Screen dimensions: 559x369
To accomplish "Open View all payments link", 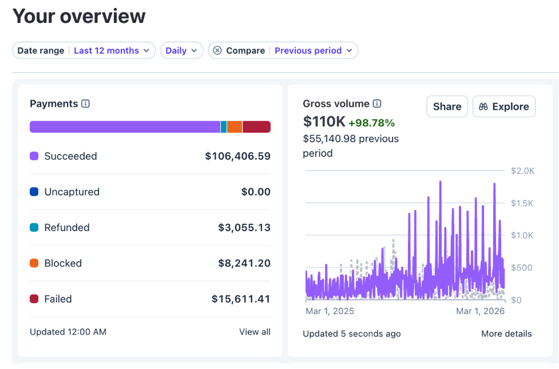I will 255,332.
